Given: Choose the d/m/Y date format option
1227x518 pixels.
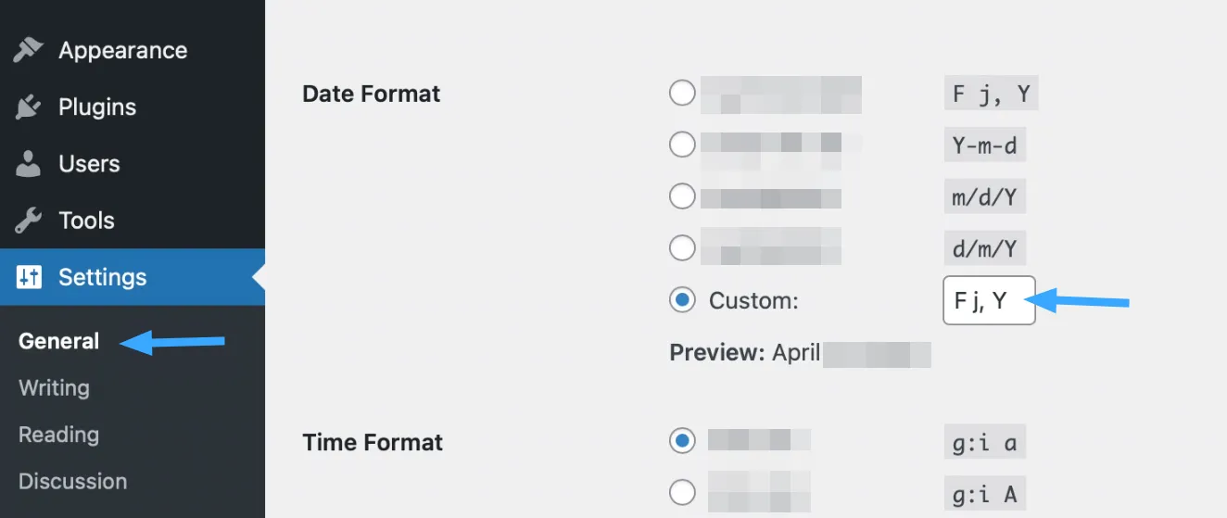Looking at the screenshot, I should (x=682, y=248).
